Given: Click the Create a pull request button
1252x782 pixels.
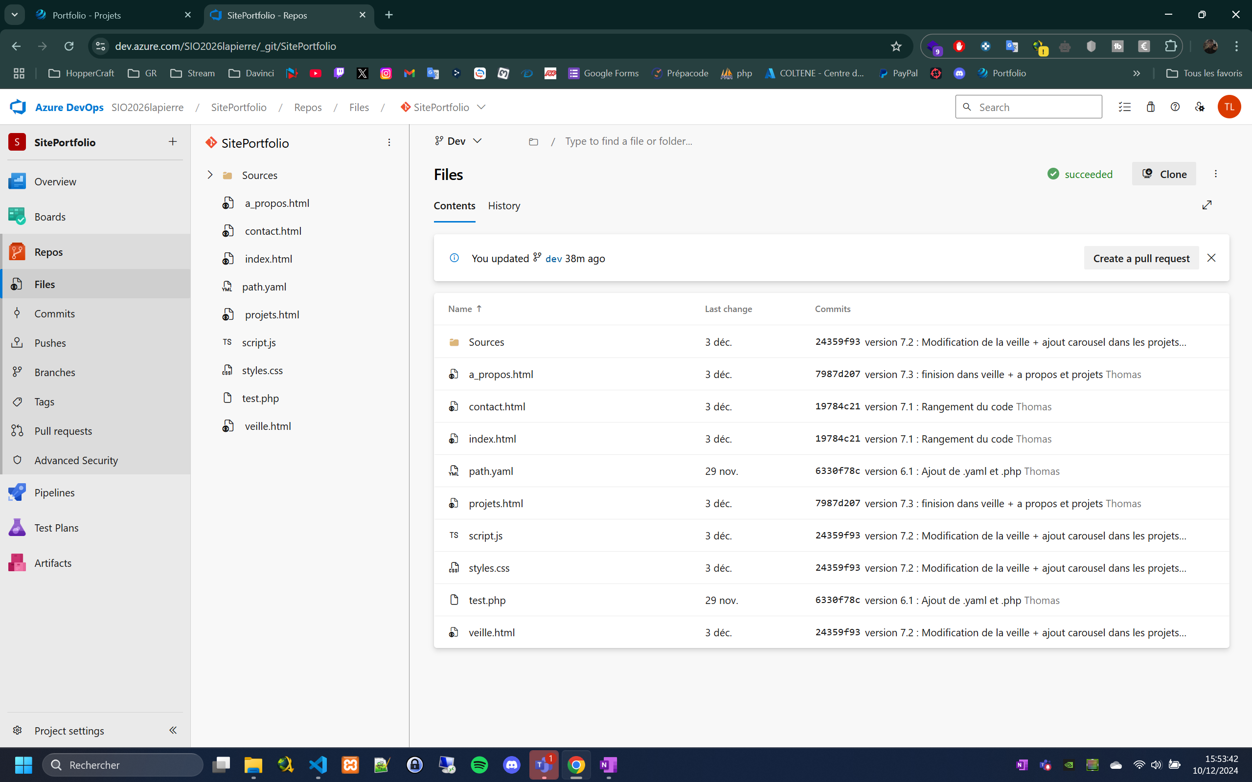Looking at the screenshot, I should click(1141, 258).
